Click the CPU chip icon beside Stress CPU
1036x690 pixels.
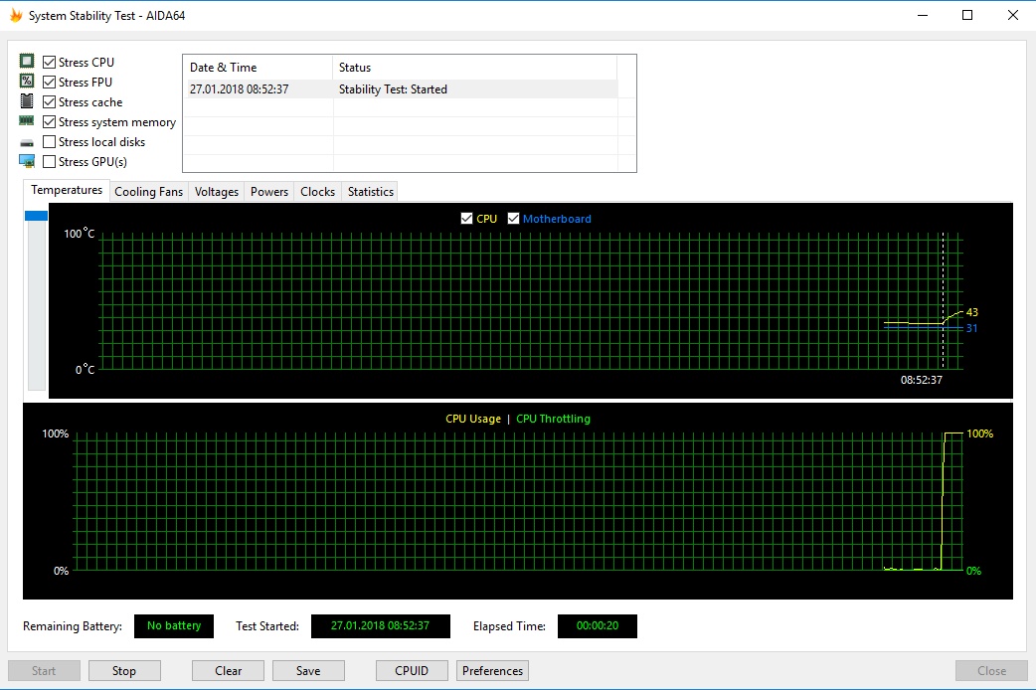coord(27,62)
